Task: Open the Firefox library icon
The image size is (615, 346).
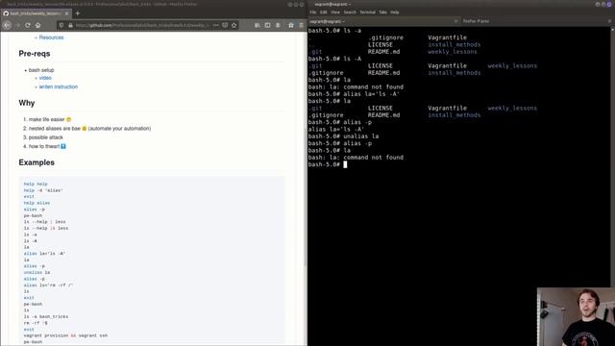Action: pos(257,25)
